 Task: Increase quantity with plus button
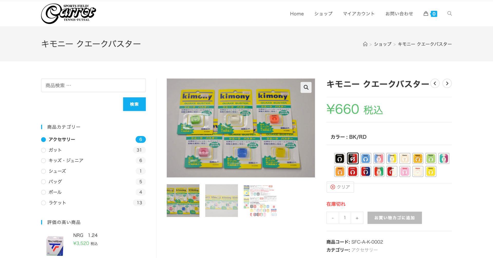point(357,218)
